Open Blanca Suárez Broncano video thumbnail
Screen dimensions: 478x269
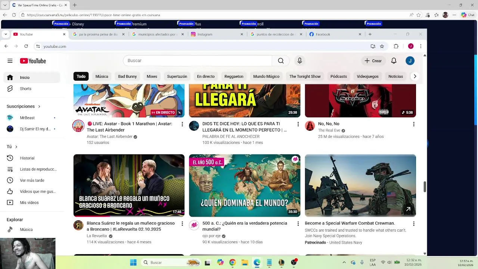129,185
